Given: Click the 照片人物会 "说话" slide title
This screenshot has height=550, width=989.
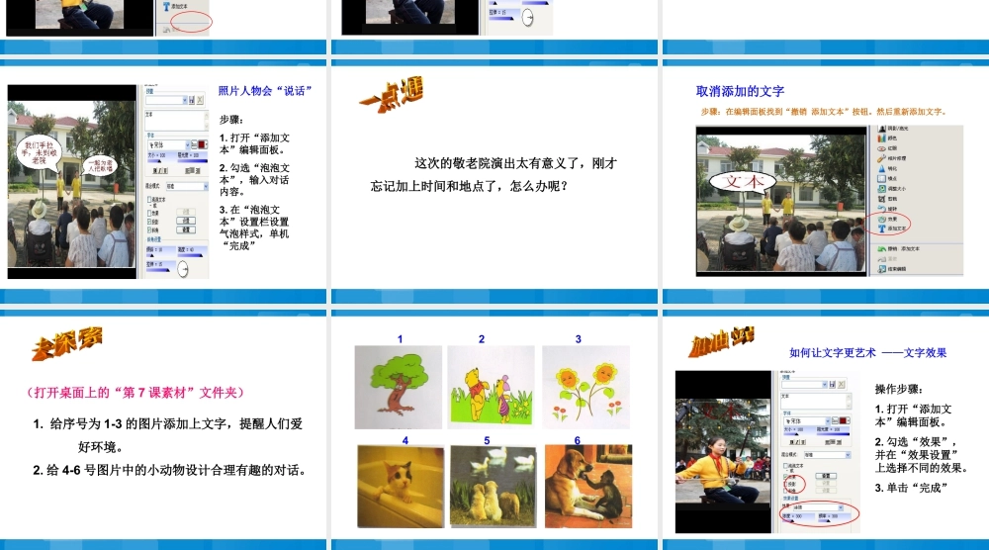Looking at the screenshot, I should [x=265, y=91].
